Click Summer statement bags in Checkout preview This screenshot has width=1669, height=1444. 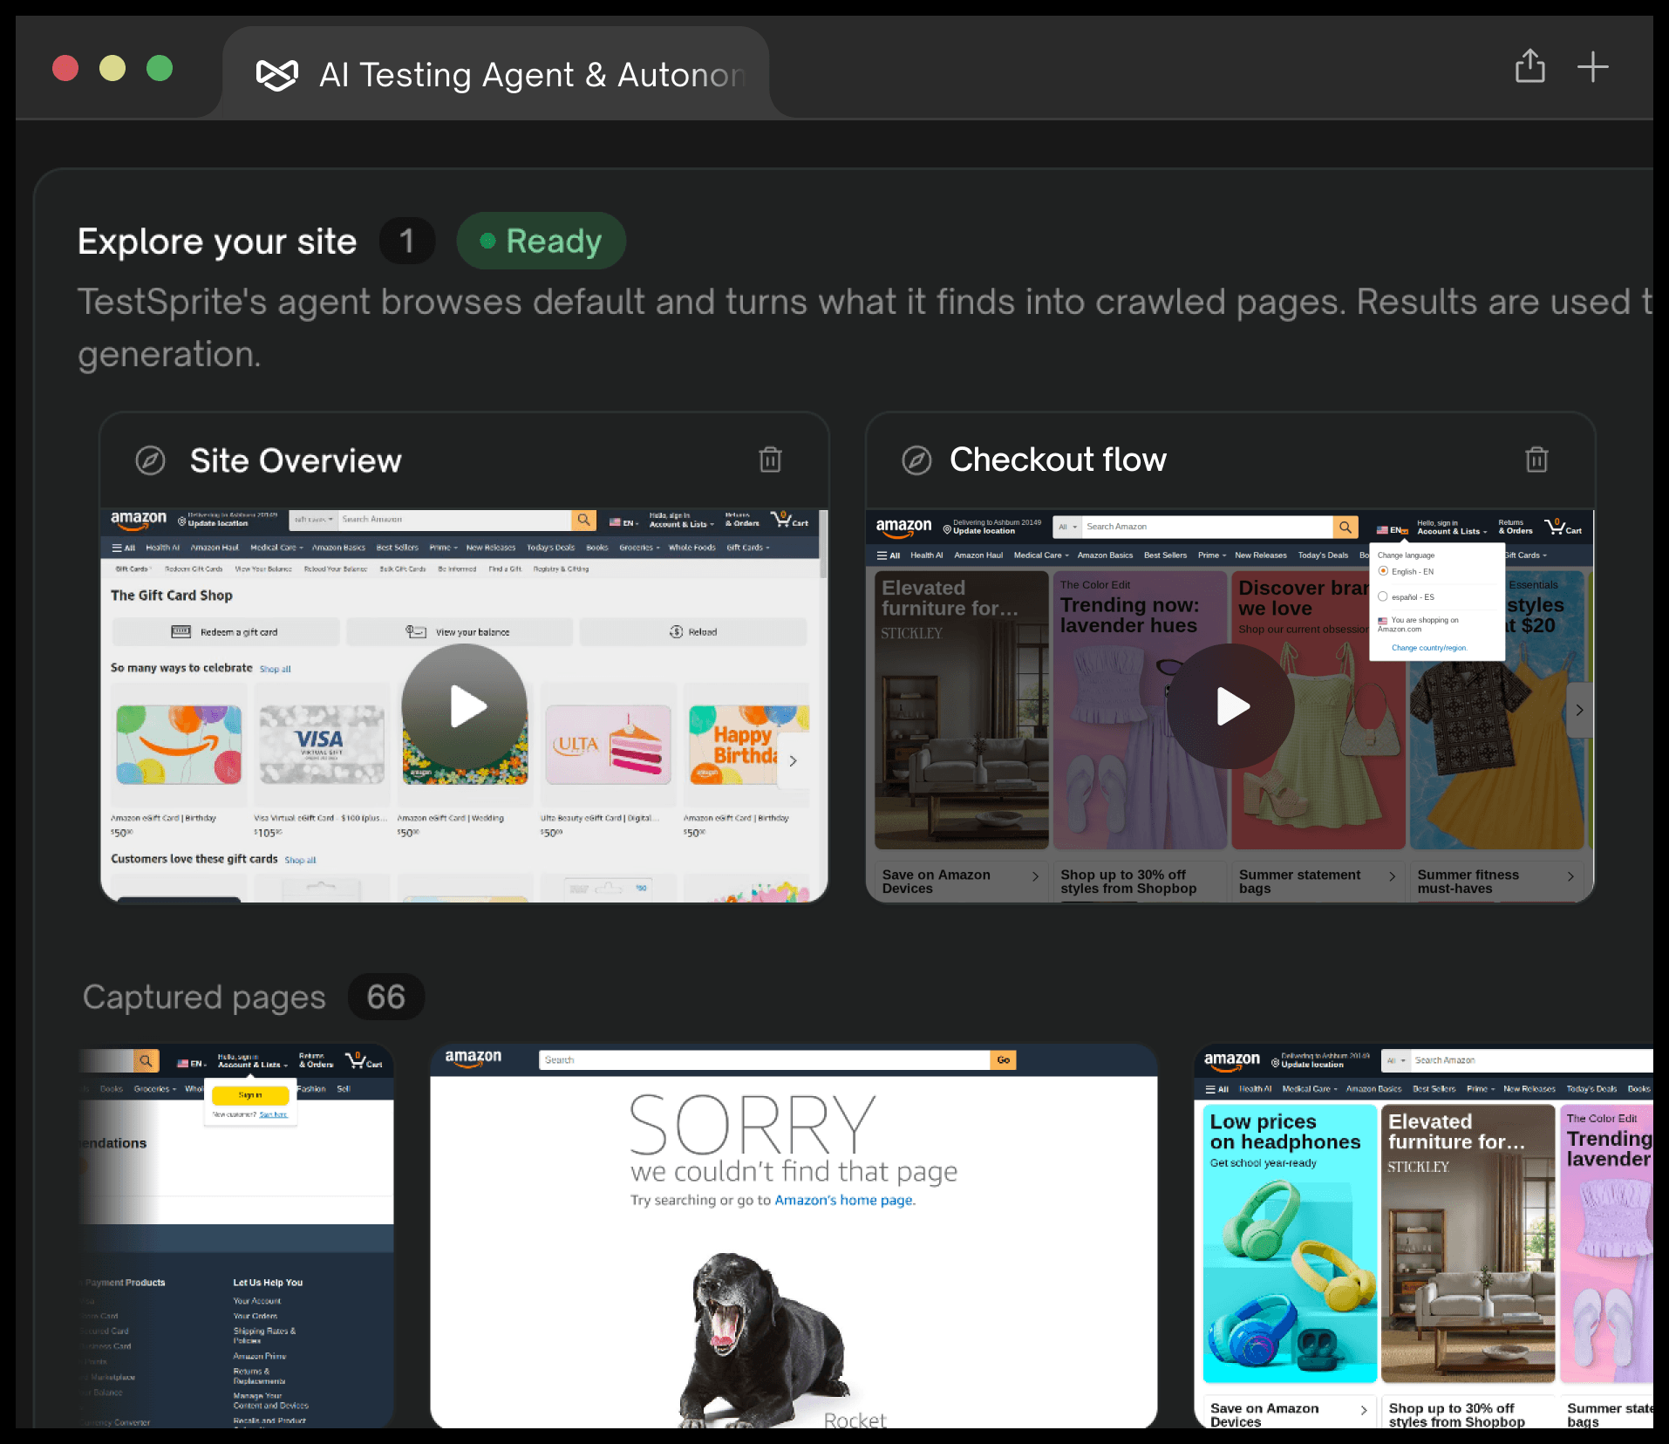(x=1317, y=882)
